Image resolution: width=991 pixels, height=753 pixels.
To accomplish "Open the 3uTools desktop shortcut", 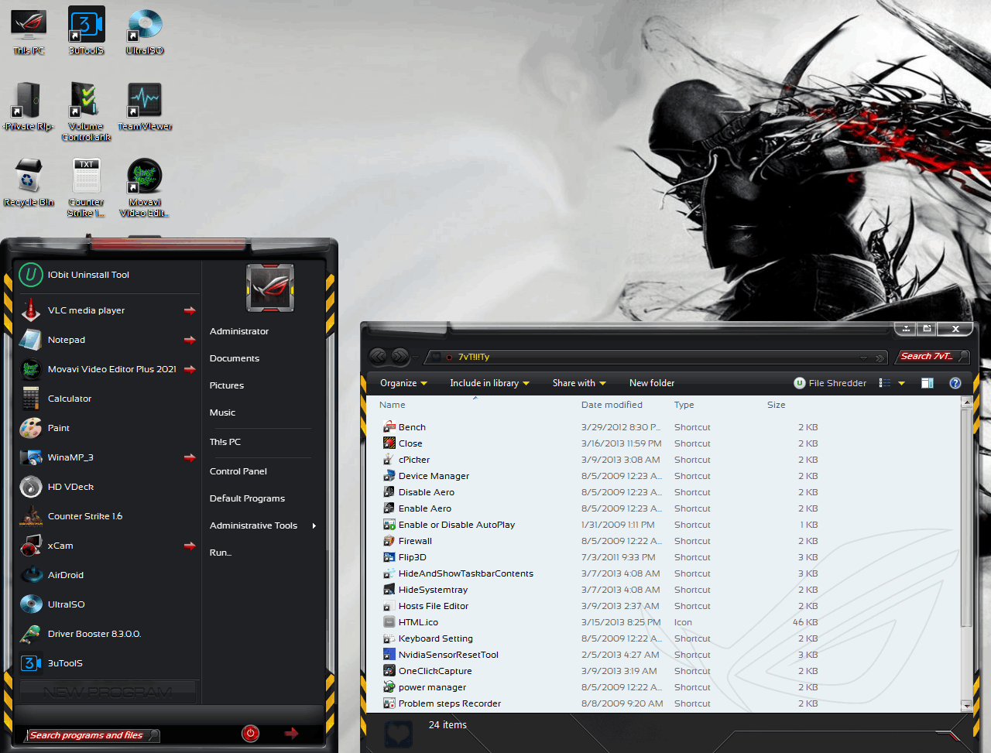I will tap(86, 31).
